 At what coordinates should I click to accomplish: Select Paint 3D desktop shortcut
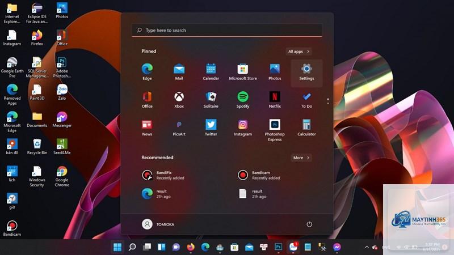[x=37, y=92]
